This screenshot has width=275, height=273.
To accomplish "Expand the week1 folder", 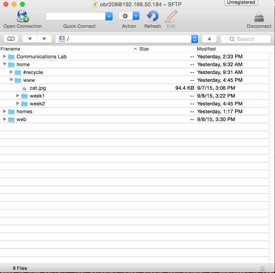I will 18,96.
